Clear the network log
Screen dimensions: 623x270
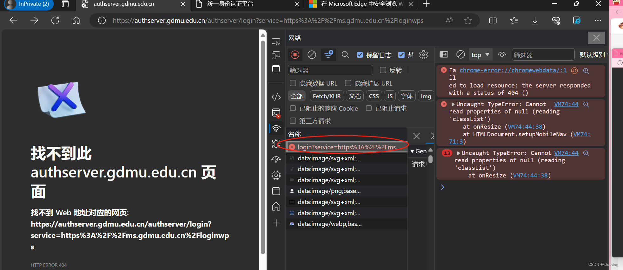pos(312,55)
